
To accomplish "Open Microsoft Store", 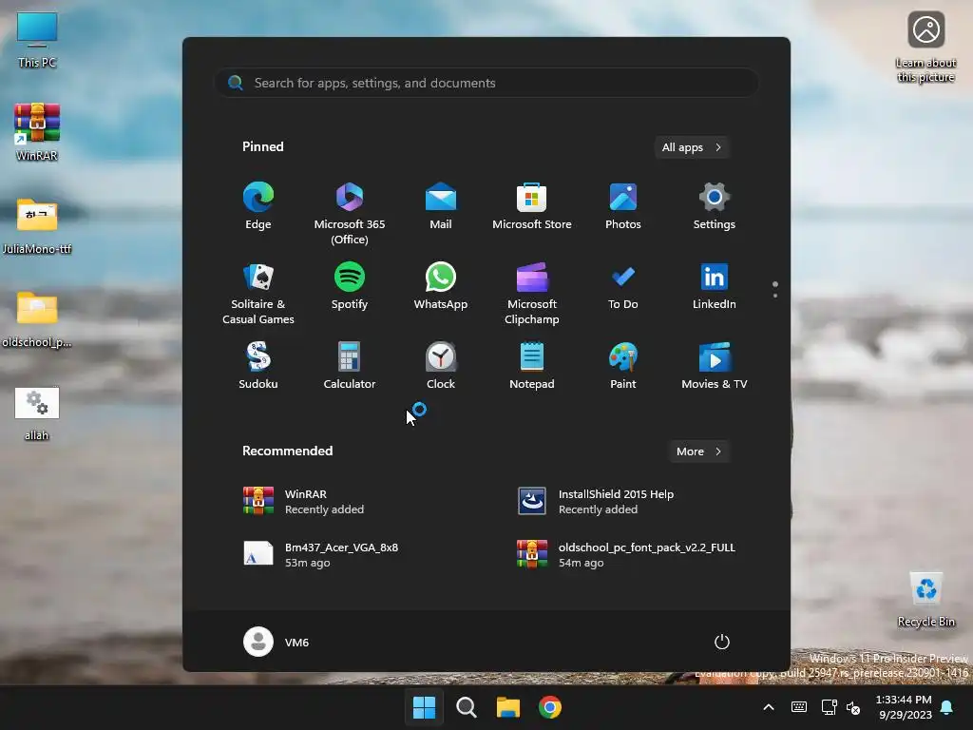I will (x=532, y=206).
